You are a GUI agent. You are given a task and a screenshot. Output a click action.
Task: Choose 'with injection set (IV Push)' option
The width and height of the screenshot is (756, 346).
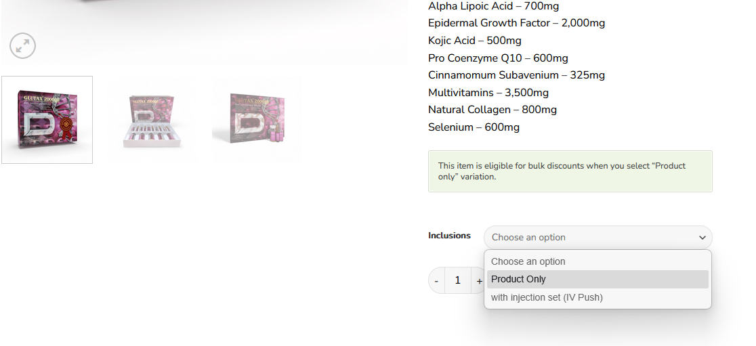coord(547,297)
